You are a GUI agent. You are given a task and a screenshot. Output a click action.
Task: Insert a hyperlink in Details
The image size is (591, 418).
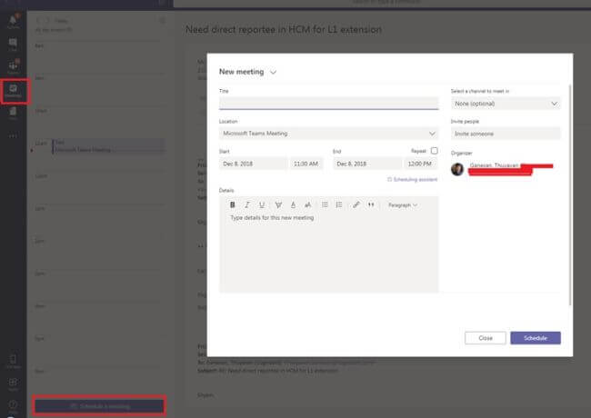pyautogui.click(x=356, y=204)
